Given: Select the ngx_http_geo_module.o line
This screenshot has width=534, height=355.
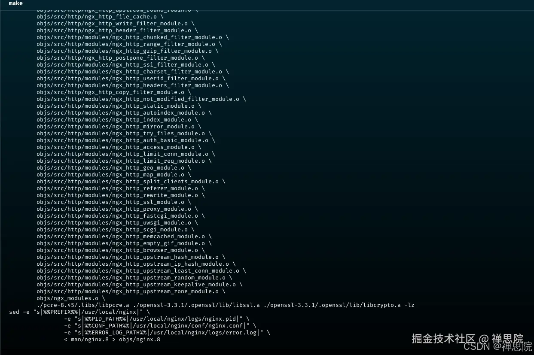Looking at the screenshot, I should click(x=113, y=168).
